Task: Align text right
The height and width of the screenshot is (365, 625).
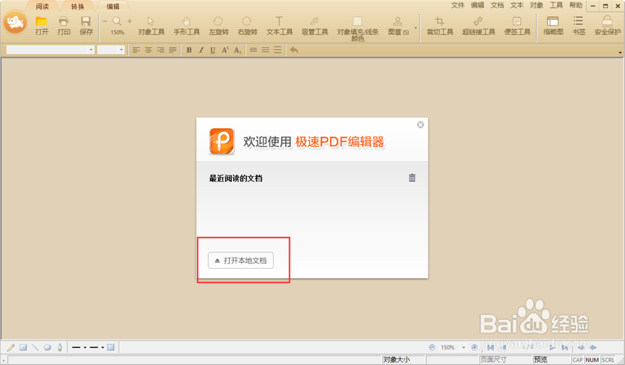Action: [x=160, y=50]
